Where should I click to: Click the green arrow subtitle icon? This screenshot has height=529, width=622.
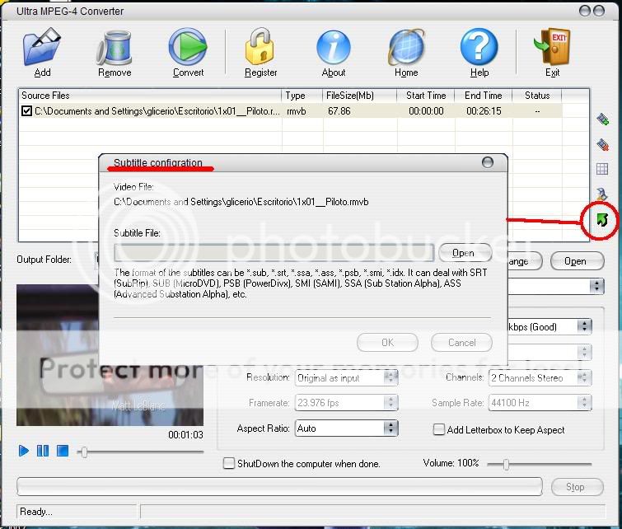[x=602, y=220]
